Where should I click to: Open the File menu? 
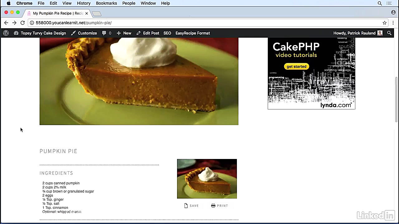pyautogui.click(x=41, y=3)
